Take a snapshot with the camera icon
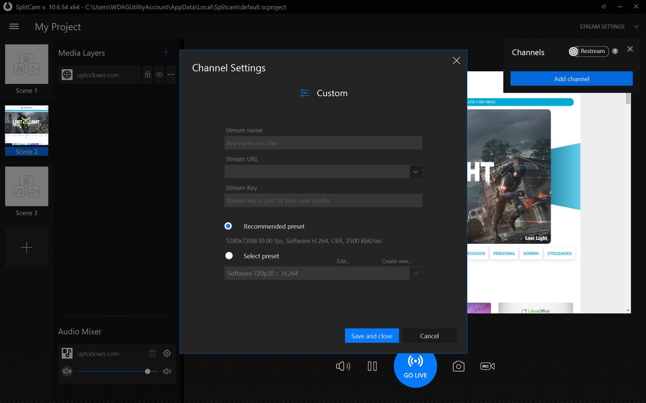This screenshot has width=646, height=403. tap(458, 366)
